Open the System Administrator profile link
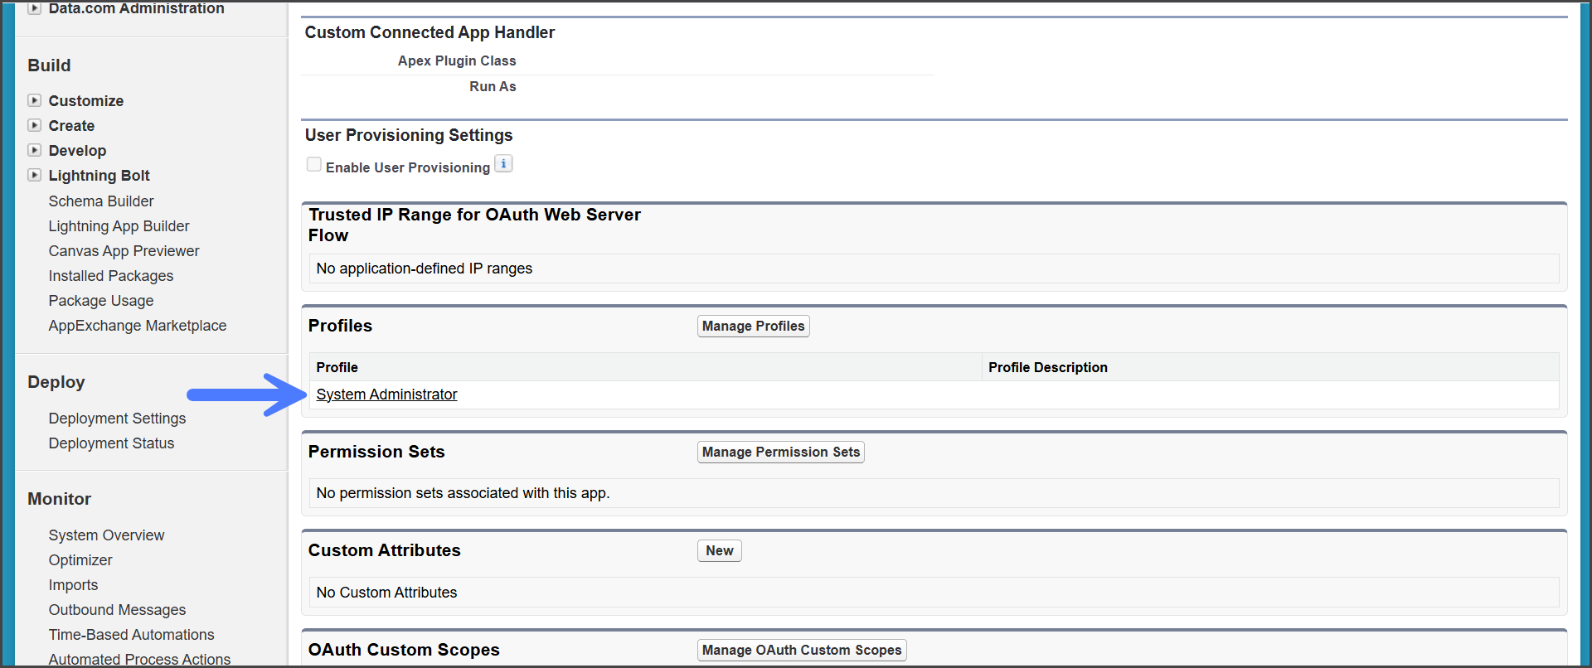Screen dimensions: 1592x668 click(386, 395)
